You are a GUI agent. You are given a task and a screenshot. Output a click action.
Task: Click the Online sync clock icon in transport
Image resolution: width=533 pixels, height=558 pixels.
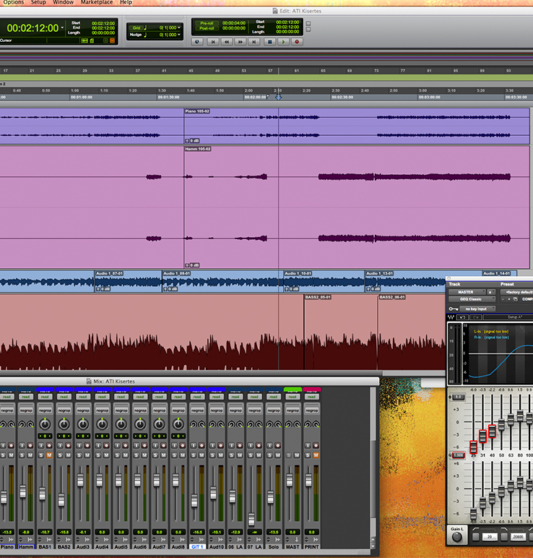197,42
